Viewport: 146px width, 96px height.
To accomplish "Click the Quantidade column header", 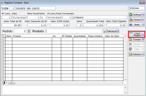I will [80, 36].
